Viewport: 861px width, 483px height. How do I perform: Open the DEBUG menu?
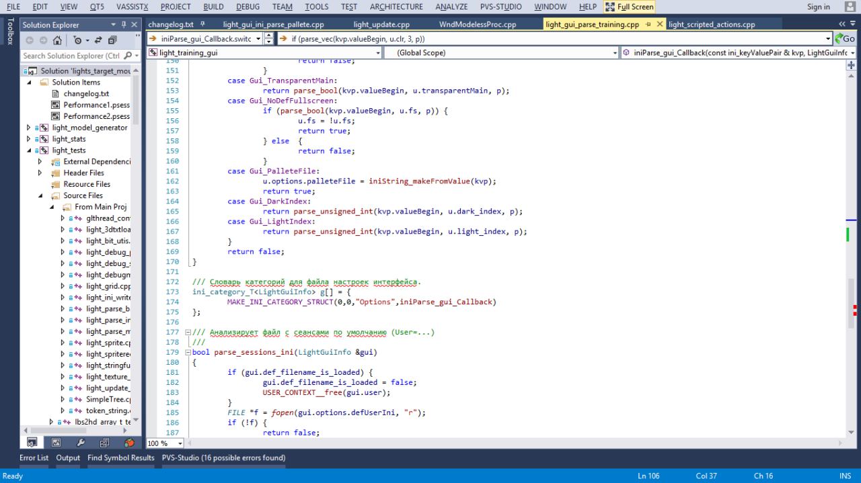(x=248, y=7)
